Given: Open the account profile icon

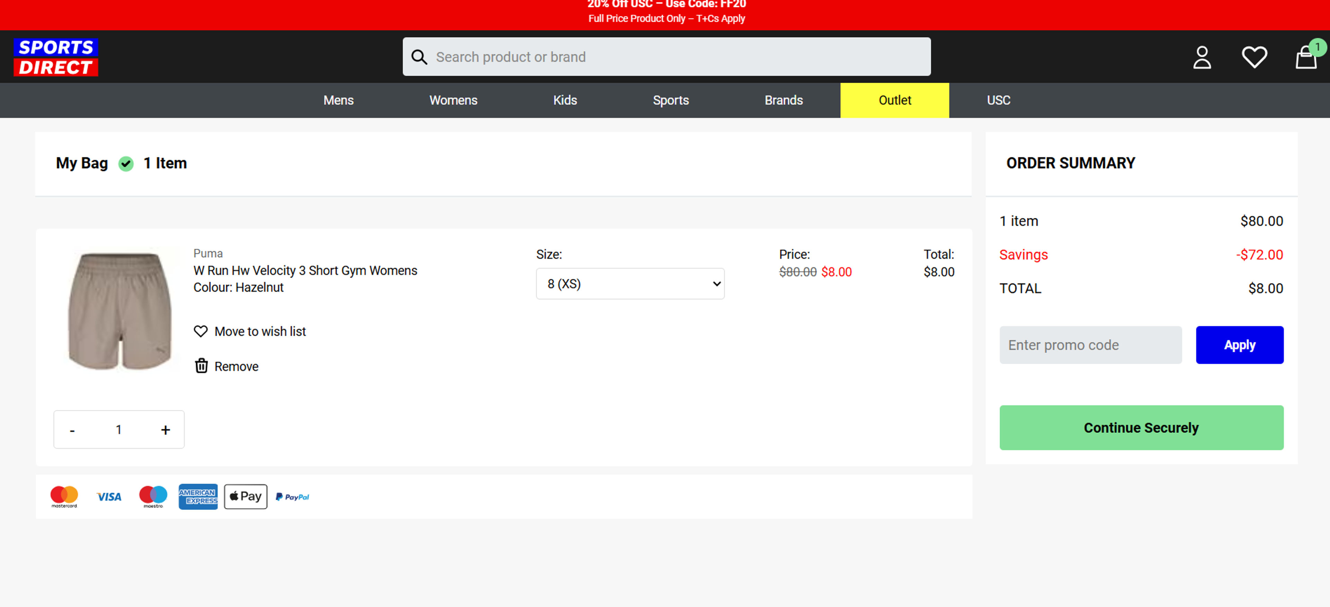Looking at the screenshot, I should [x=1202, y=57].
